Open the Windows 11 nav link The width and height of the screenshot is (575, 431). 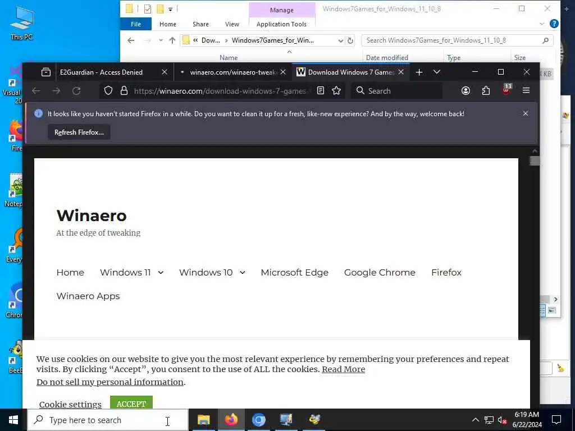pos(125,272)
